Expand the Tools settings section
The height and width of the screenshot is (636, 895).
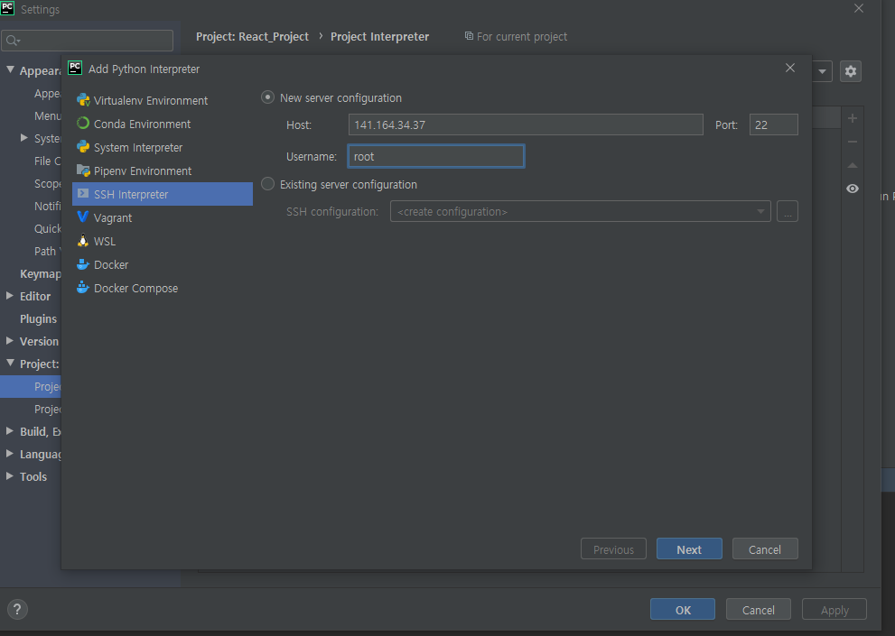10,475
